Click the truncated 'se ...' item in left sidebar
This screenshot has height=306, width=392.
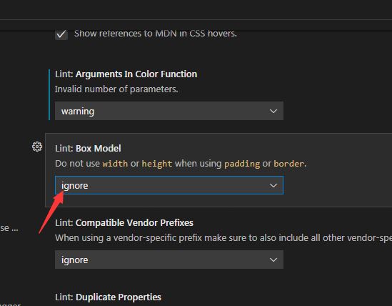[9, 228]
